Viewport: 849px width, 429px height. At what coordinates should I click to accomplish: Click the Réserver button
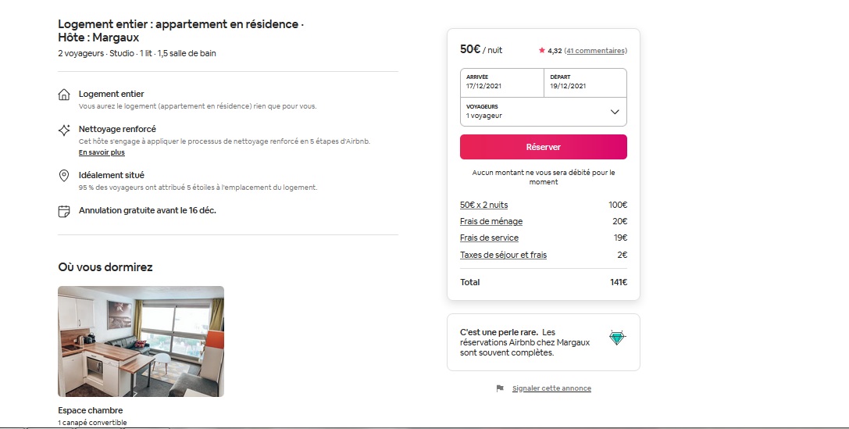(543, 147)
